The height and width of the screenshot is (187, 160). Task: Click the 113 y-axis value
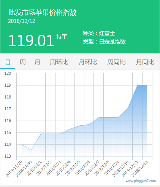coord(8,156)
